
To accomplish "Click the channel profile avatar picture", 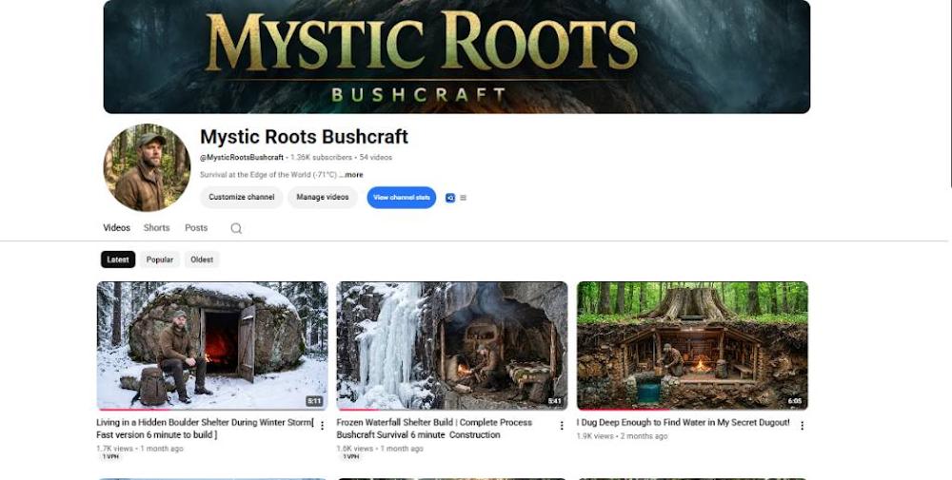I will pos(147,168).
